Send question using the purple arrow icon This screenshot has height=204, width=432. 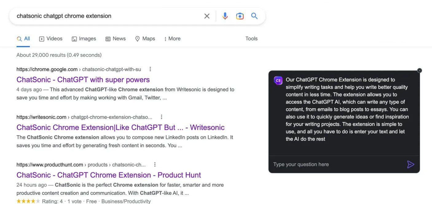(411, 164)
